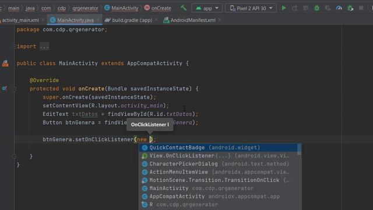Select CharacterPickerDialog from completion list
This screenshot has height=210, width=373.
point(218,164)
